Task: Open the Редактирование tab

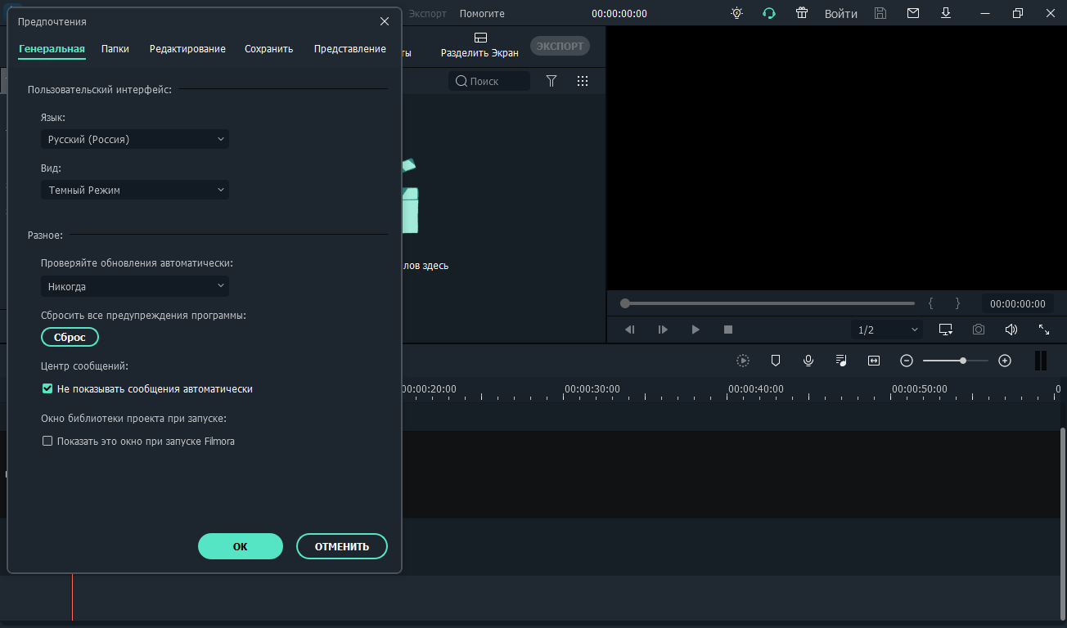Action: 187,49
